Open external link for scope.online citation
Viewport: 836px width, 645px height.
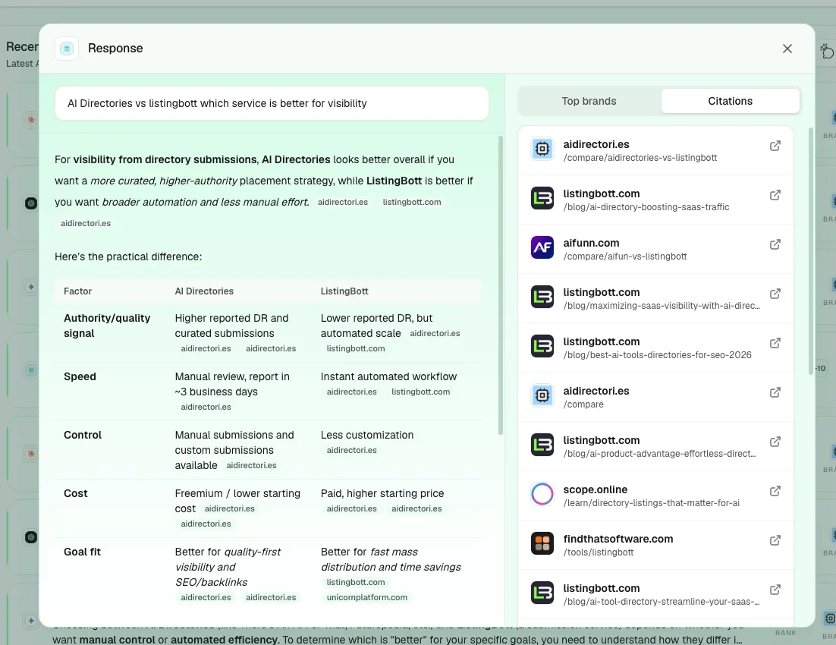pyautogui.click(x=775, y=491)
